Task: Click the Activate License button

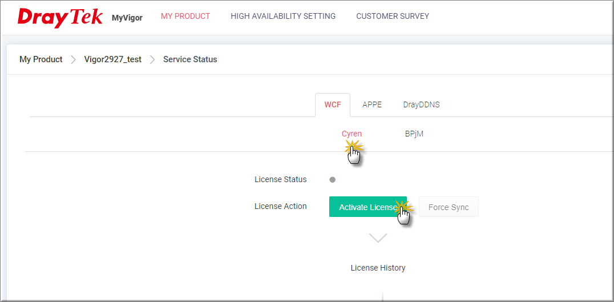Action: coord(368,207)
